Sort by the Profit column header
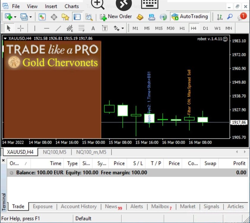Viewport: 250px width, 223px height. click(x=233, y=163)
